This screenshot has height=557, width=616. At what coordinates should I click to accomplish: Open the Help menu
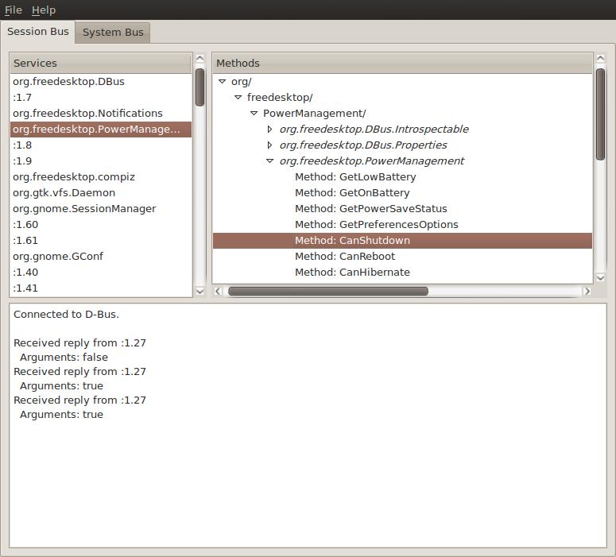[44, 10]
